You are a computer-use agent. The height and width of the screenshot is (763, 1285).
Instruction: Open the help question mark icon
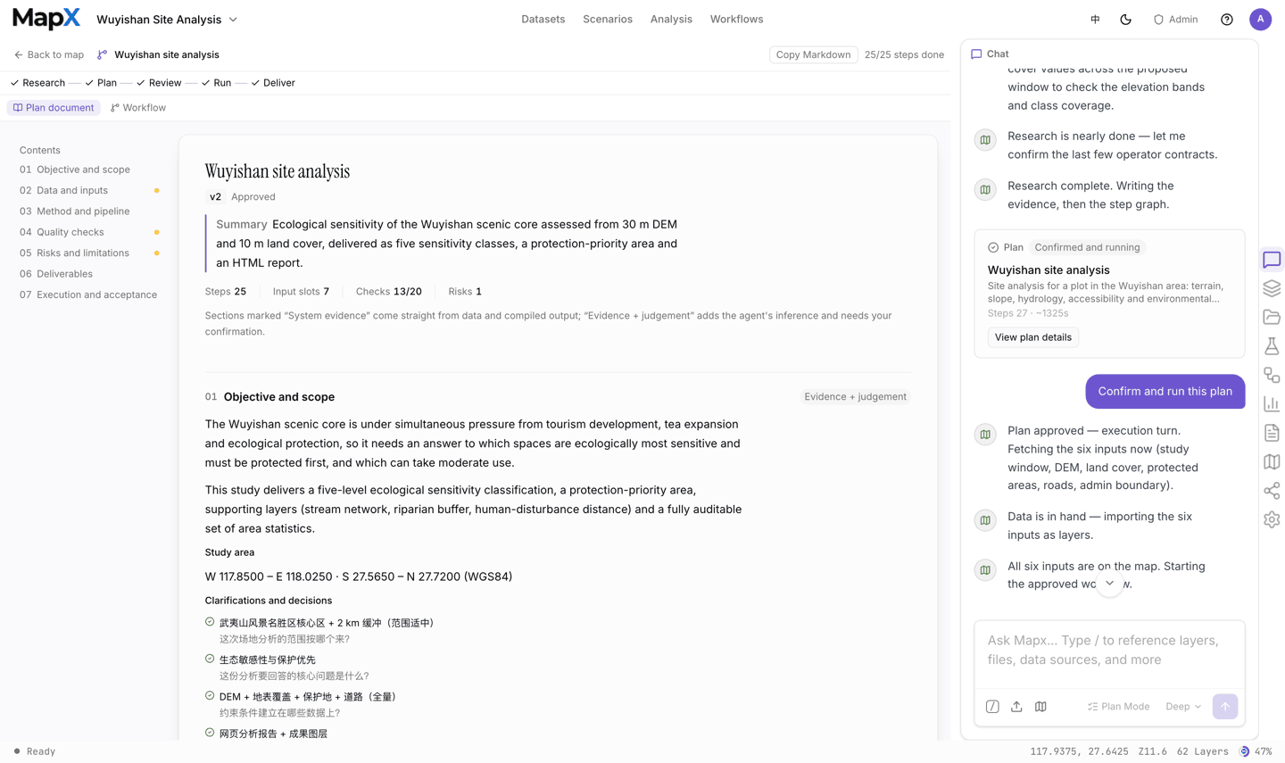pyautogui.click(x=1227, y=20)
